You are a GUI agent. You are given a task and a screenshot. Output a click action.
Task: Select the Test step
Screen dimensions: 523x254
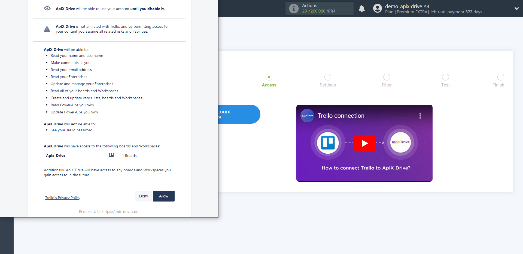[445, 85]
